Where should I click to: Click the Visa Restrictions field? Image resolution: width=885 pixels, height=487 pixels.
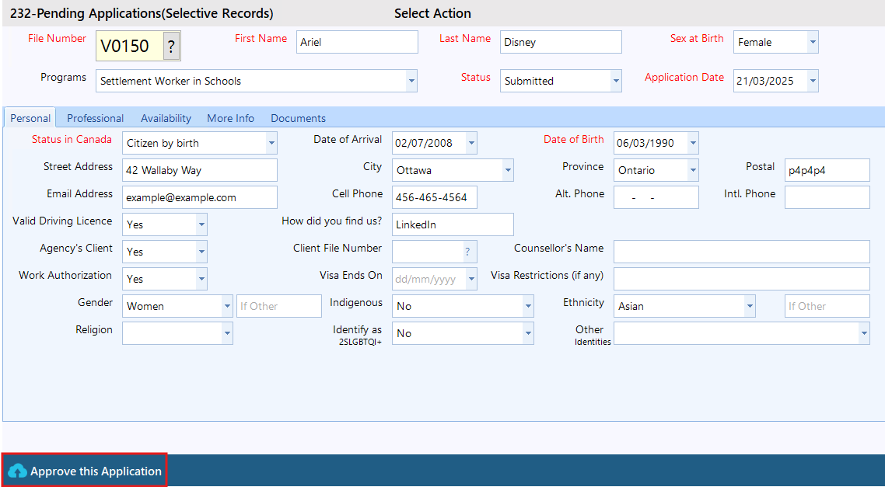coord(742,279)
